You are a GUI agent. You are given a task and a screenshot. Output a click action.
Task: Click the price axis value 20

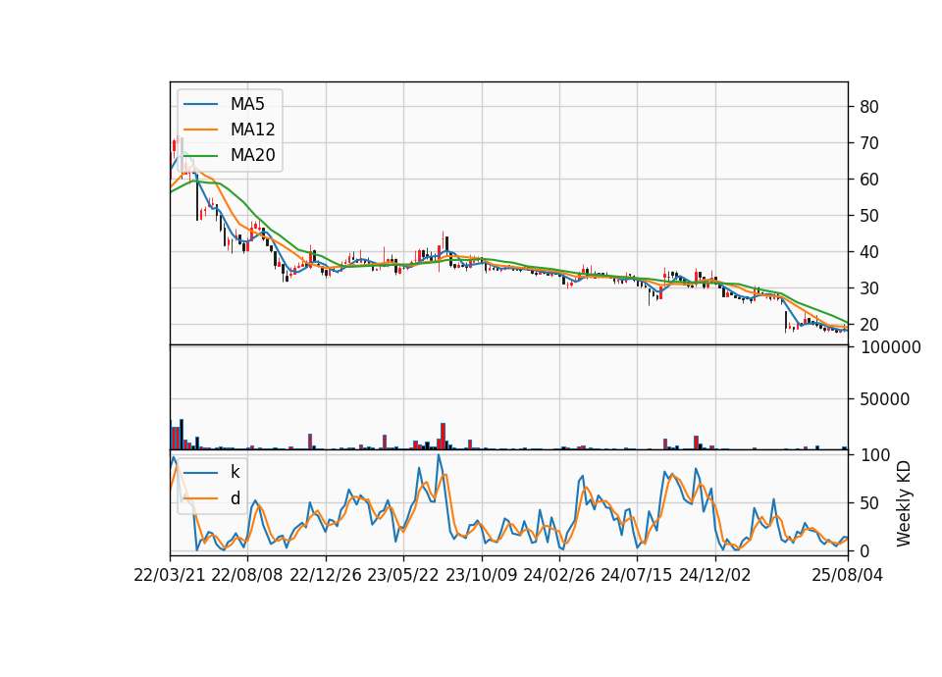[869, 325]
